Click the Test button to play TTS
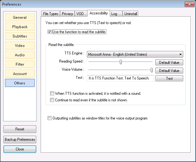 169,78
